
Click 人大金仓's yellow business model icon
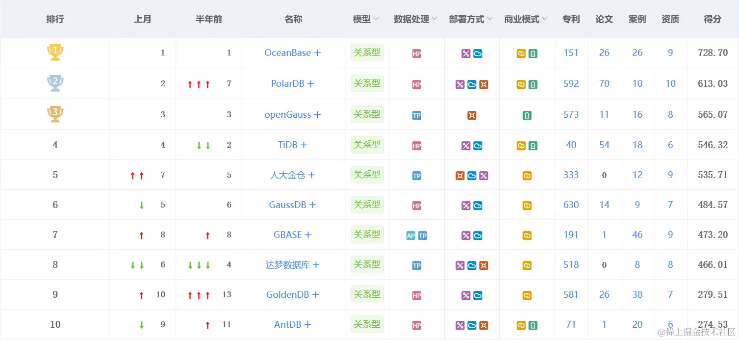click(x=527, y=176)
